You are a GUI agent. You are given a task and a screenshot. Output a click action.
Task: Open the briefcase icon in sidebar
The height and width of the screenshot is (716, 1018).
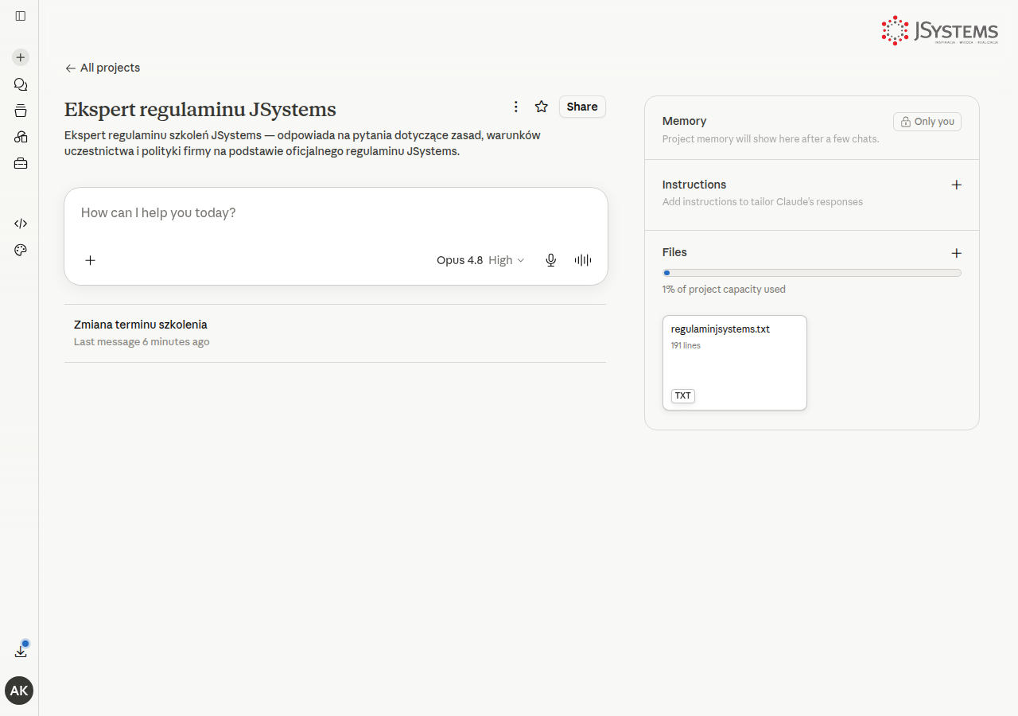point(21,163)
